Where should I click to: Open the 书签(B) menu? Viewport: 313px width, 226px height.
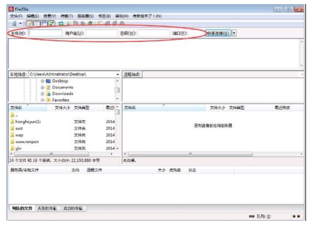(104, 16)
